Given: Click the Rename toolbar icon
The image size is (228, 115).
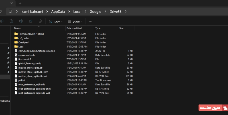Looking at the screenshot, I should [x=21, y=21].
